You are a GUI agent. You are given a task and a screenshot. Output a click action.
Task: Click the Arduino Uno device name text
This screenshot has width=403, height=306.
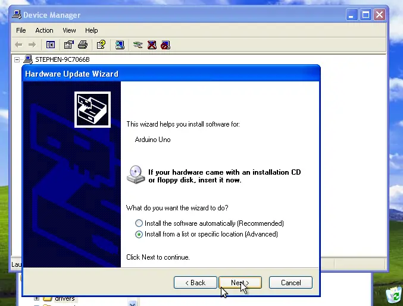tap(152, 140)
